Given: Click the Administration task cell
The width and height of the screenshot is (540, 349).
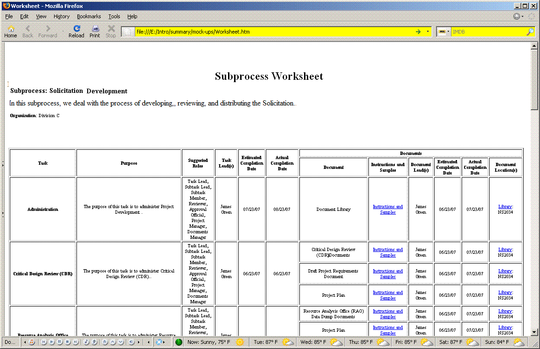Looking at the screenshot, I should [x=43, y=209].
